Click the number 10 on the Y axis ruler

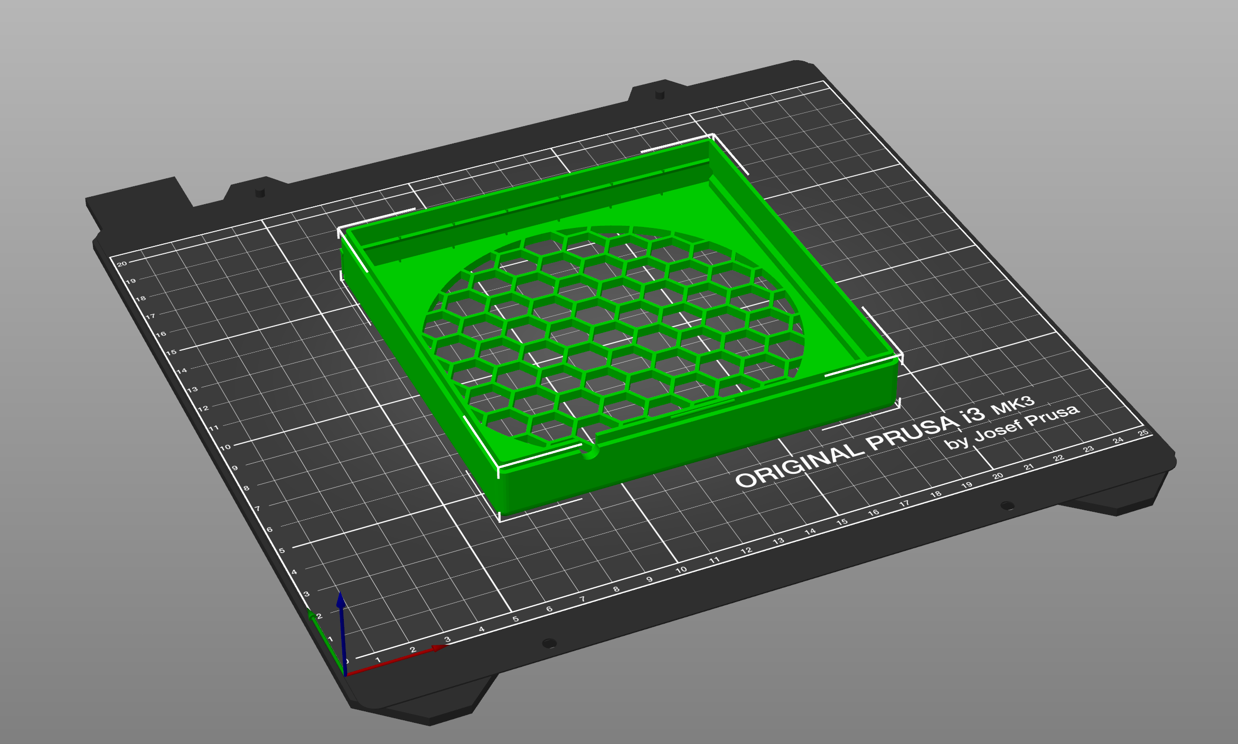tap(226, 447)
